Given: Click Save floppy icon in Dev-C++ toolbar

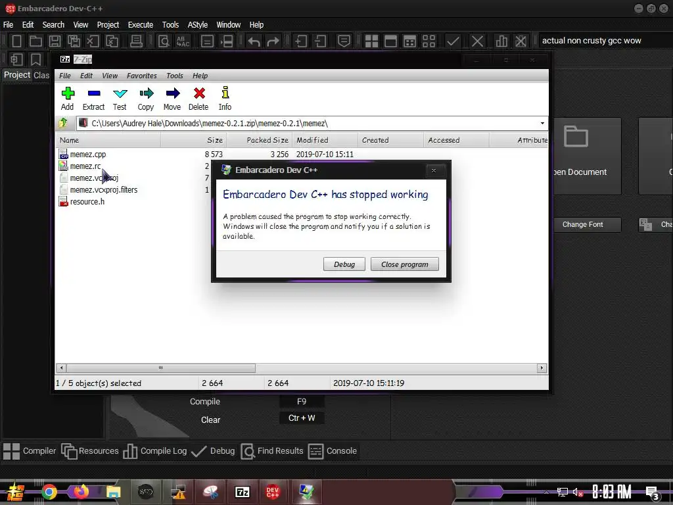Looking at the screenshot, I should pos(55,41).
